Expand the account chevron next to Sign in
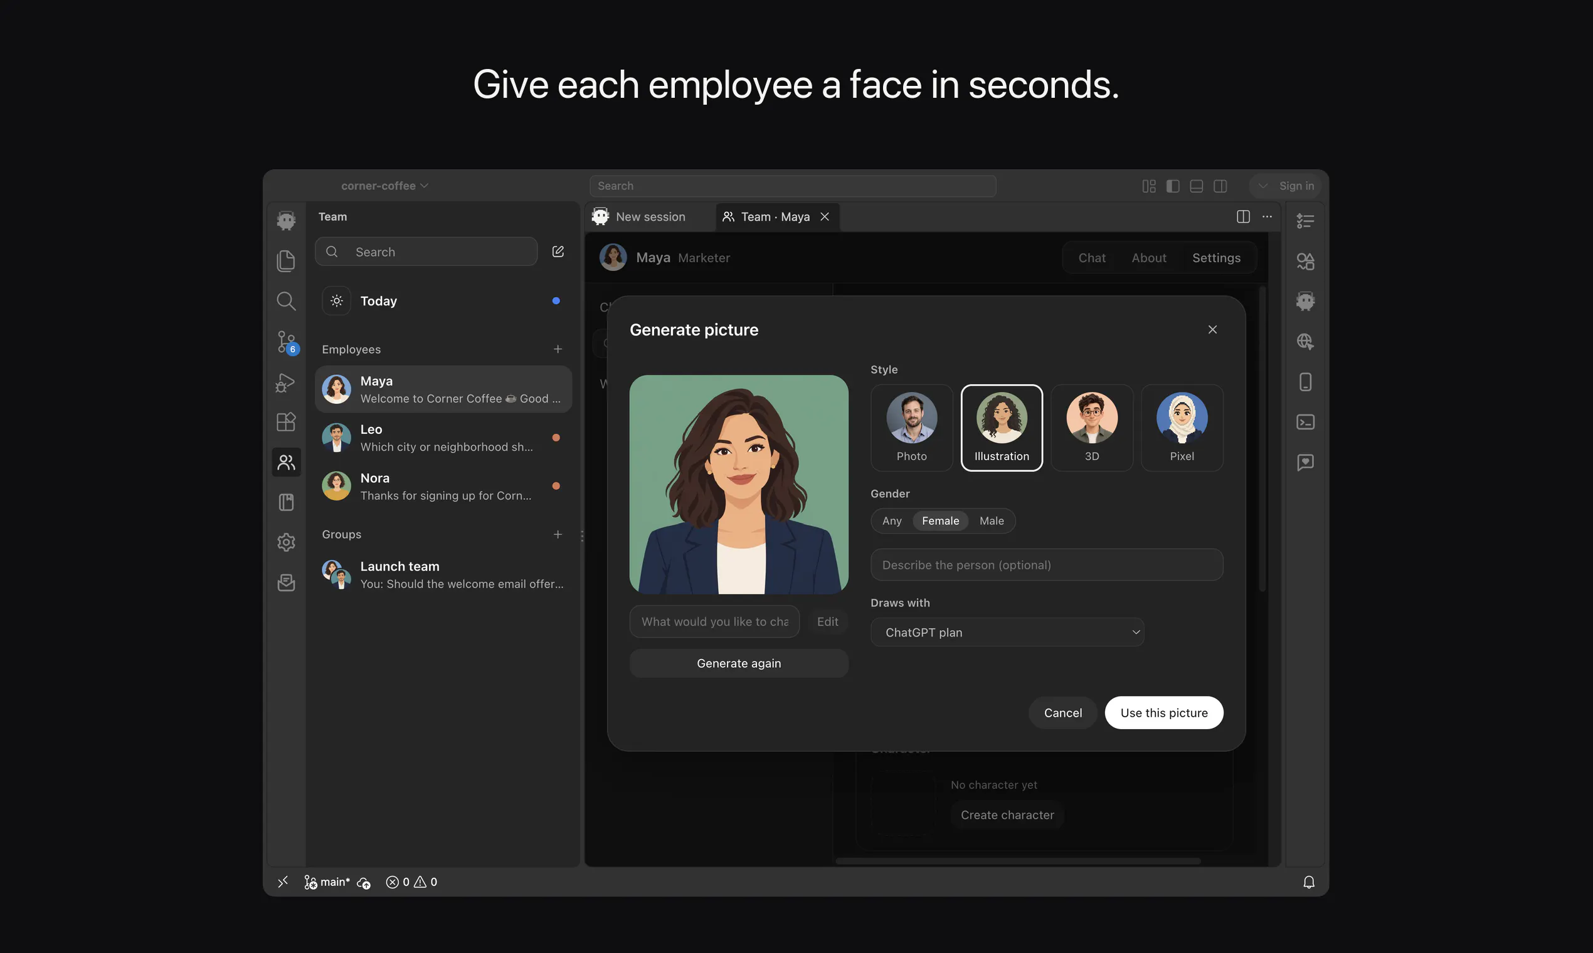The width and height of the screenshot is (1593, 953). coord(1262,186)
